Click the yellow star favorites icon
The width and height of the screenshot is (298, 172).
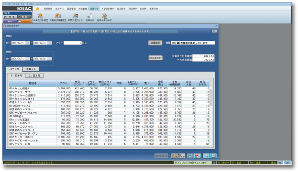[x=37, y=9]
